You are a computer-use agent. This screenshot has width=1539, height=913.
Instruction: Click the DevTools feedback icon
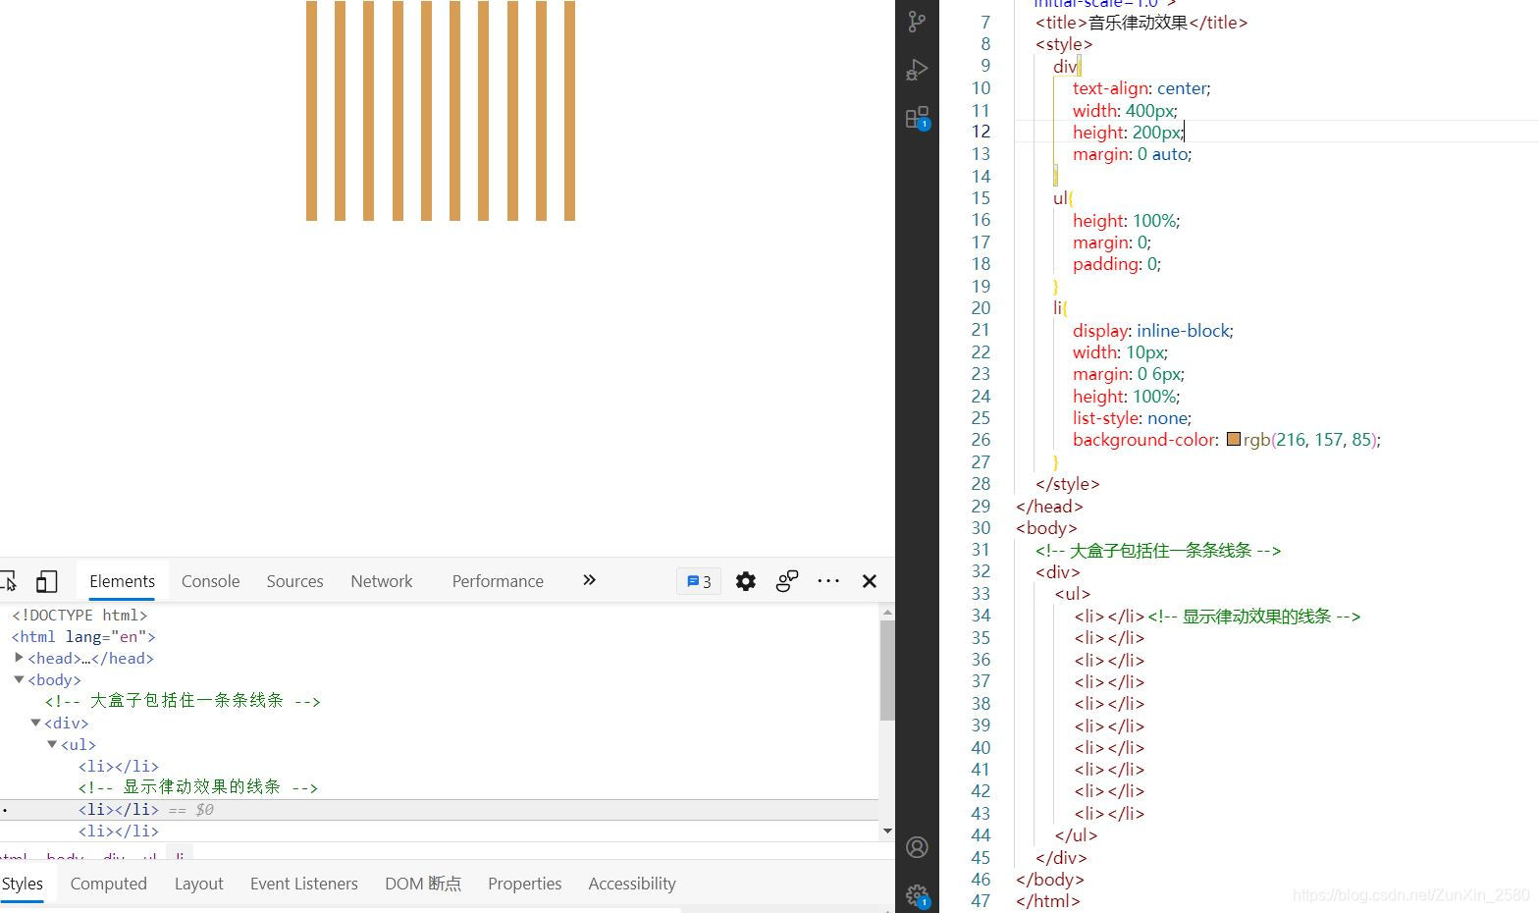click(x=787, y=581)
